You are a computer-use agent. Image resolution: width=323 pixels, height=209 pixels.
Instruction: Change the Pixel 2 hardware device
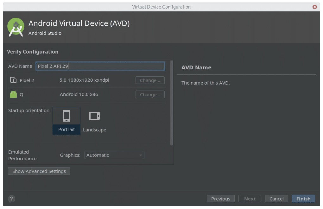(x=150, y=80)
